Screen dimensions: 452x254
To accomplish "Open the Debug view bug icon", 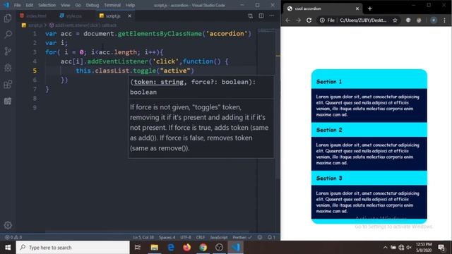I will pyautogui.click(x=8, y=68).
